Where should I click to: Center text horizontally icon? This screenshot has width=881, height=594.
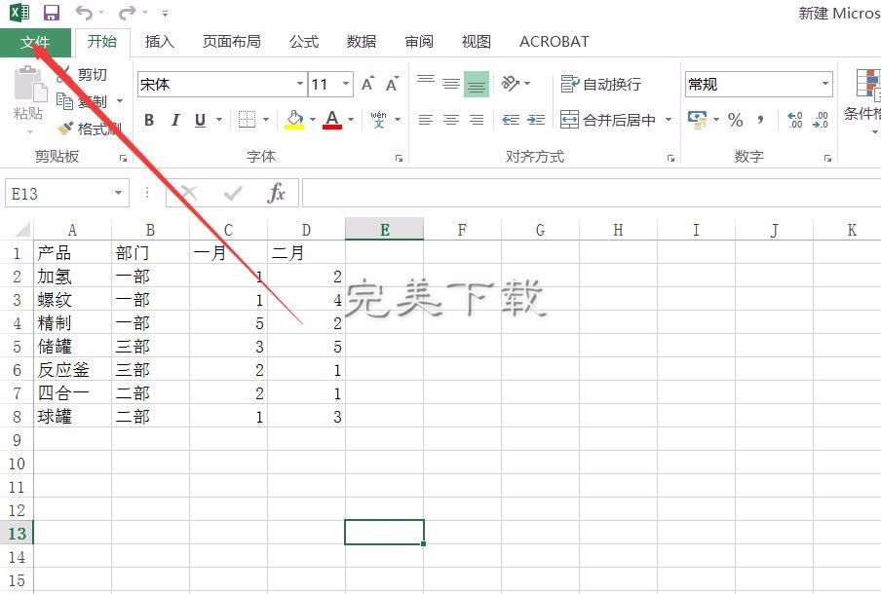point(450,120)
